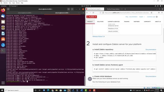This screenshot has height=92, width=164.
Task: Launch LibreOffice Writer from the dock
Action: (3, 33)
